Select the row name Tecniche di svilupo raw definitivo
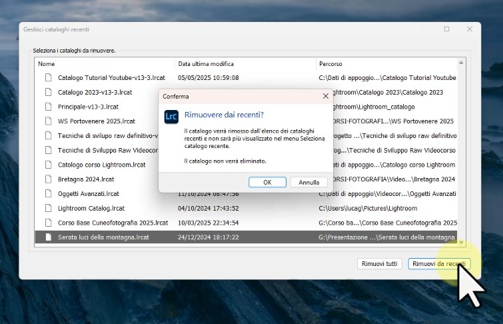 (108, 135)
